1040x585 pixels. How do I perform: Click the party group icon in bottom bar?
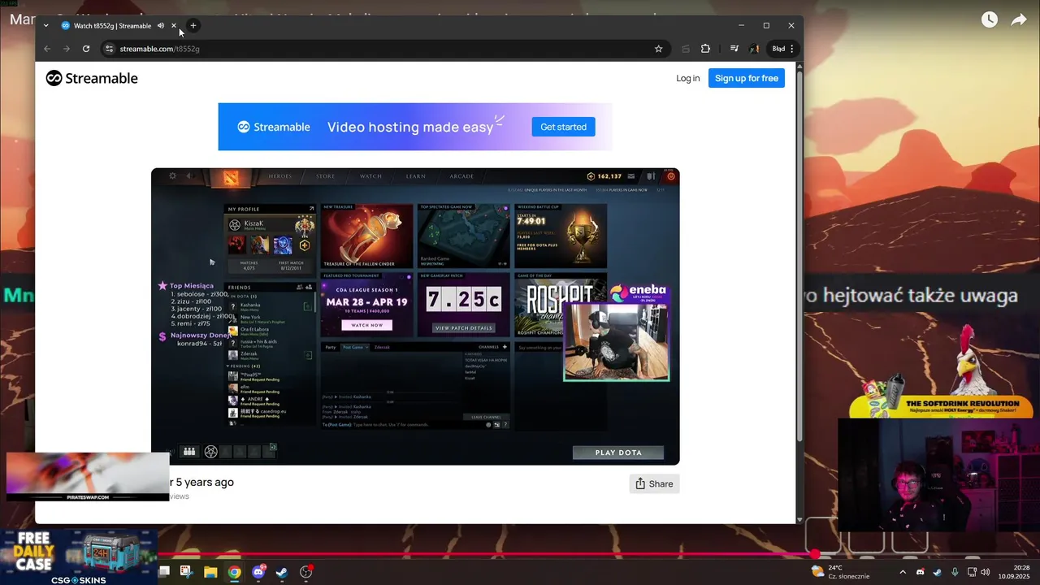[x=189, y=452]
